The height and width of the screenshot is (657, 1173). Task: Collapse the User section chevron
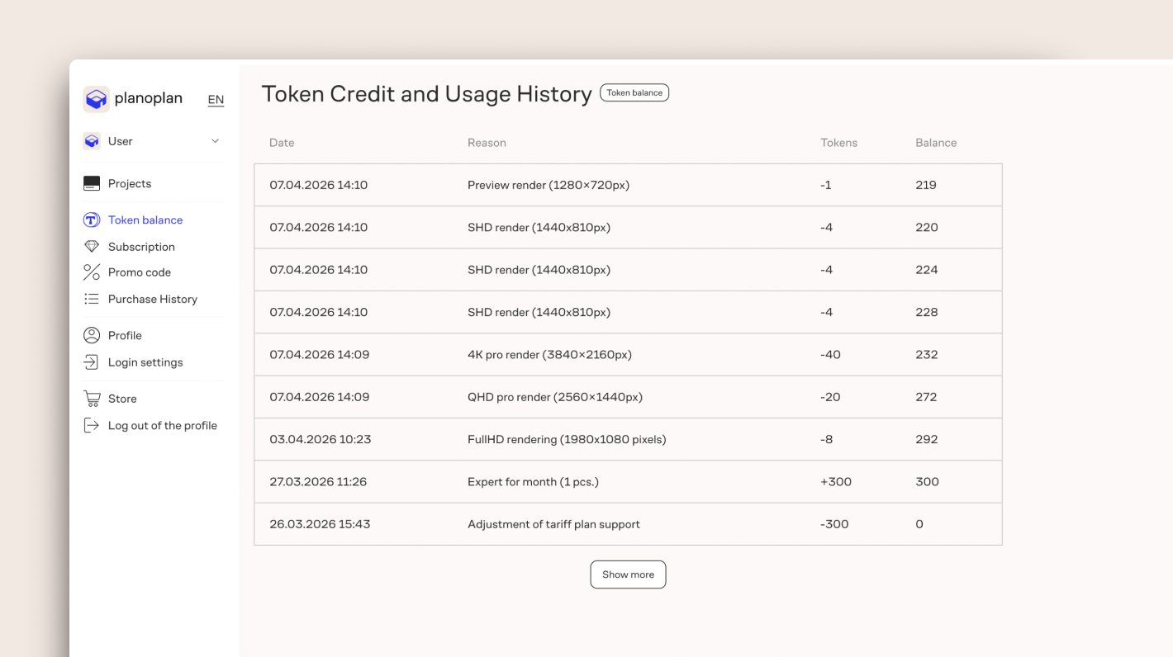coord(214,141)
